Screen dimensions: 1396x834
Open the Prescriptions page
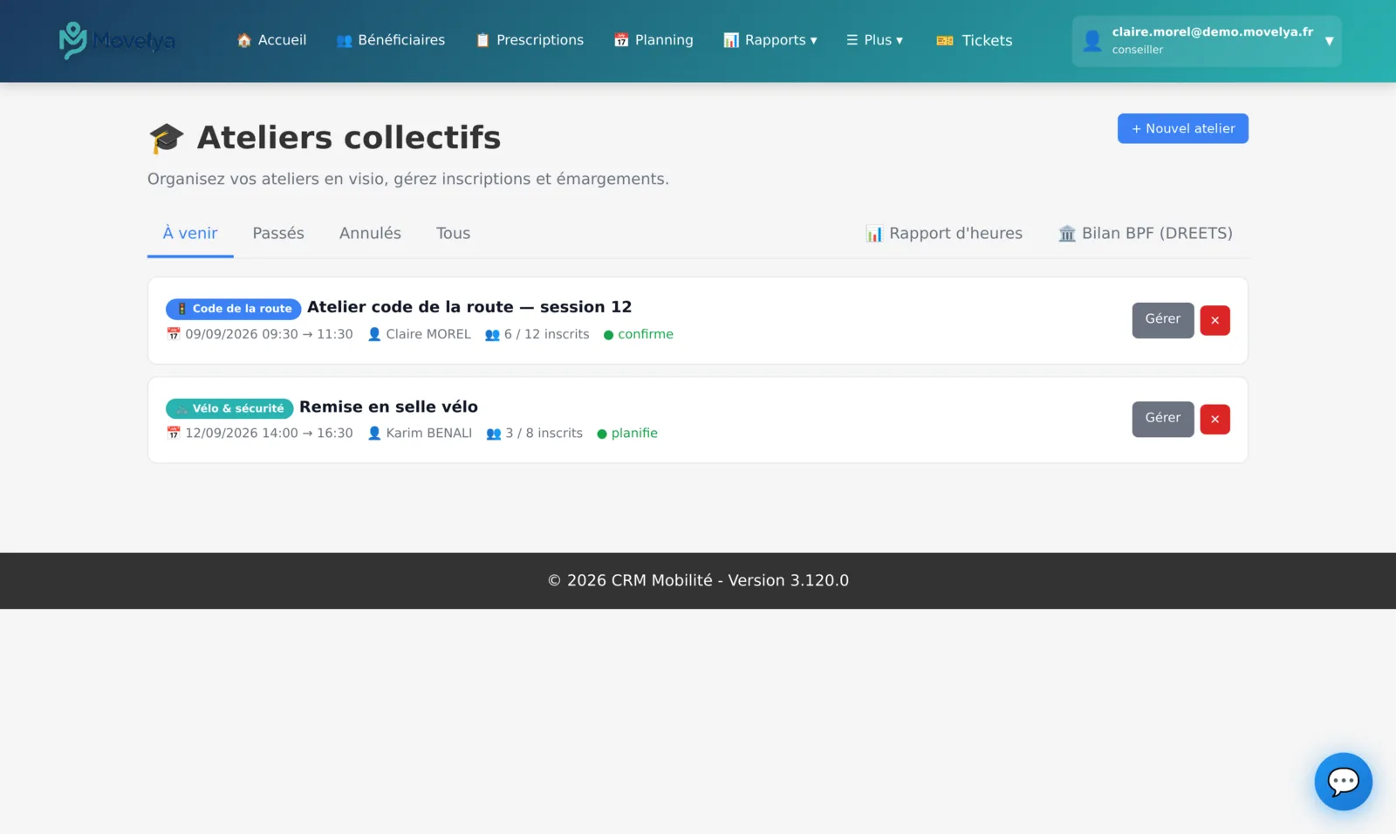tap(530, 40)
